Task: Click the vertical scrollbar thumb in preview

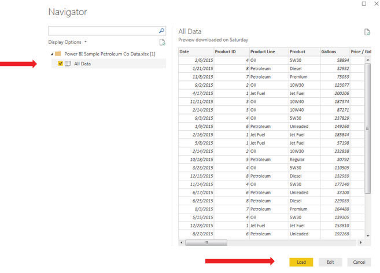Action: (x=367, y=127)
